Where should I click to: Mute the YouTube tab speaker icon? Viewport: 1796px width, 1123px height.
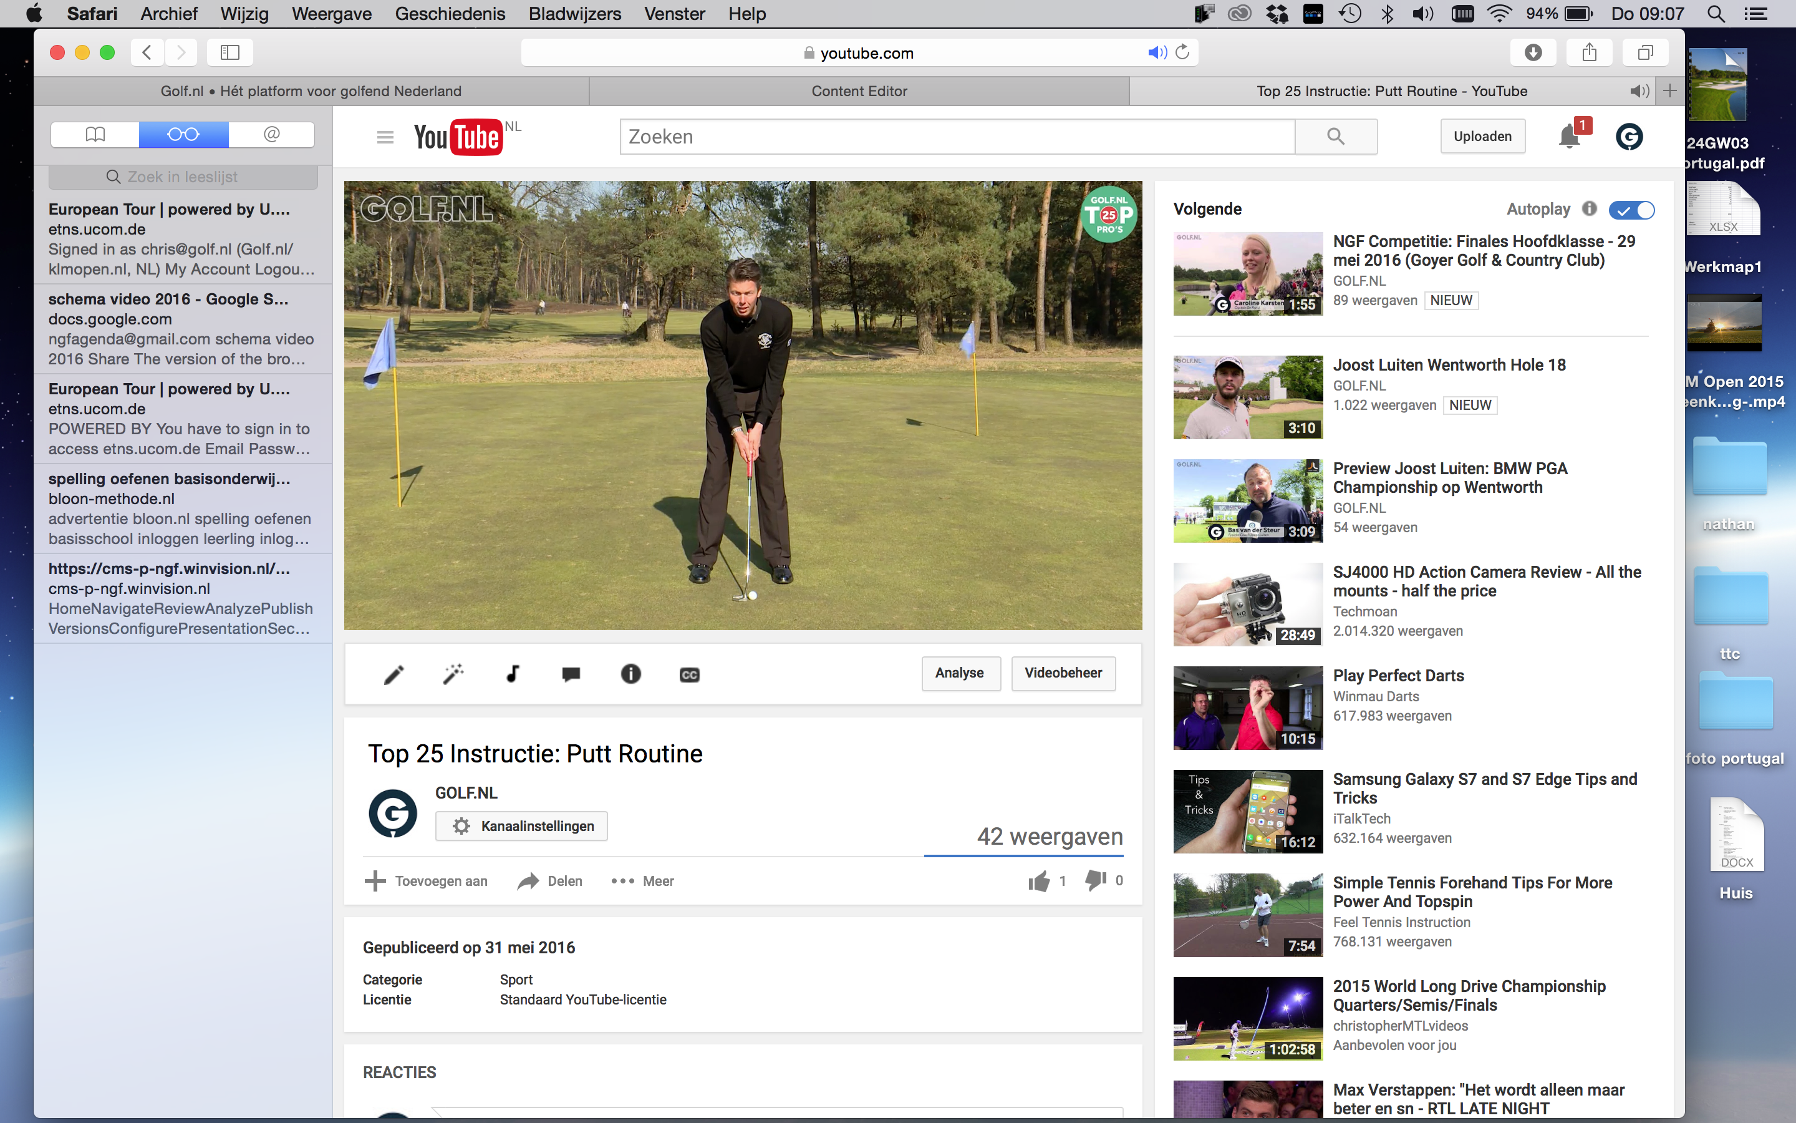click(1639, 90)
